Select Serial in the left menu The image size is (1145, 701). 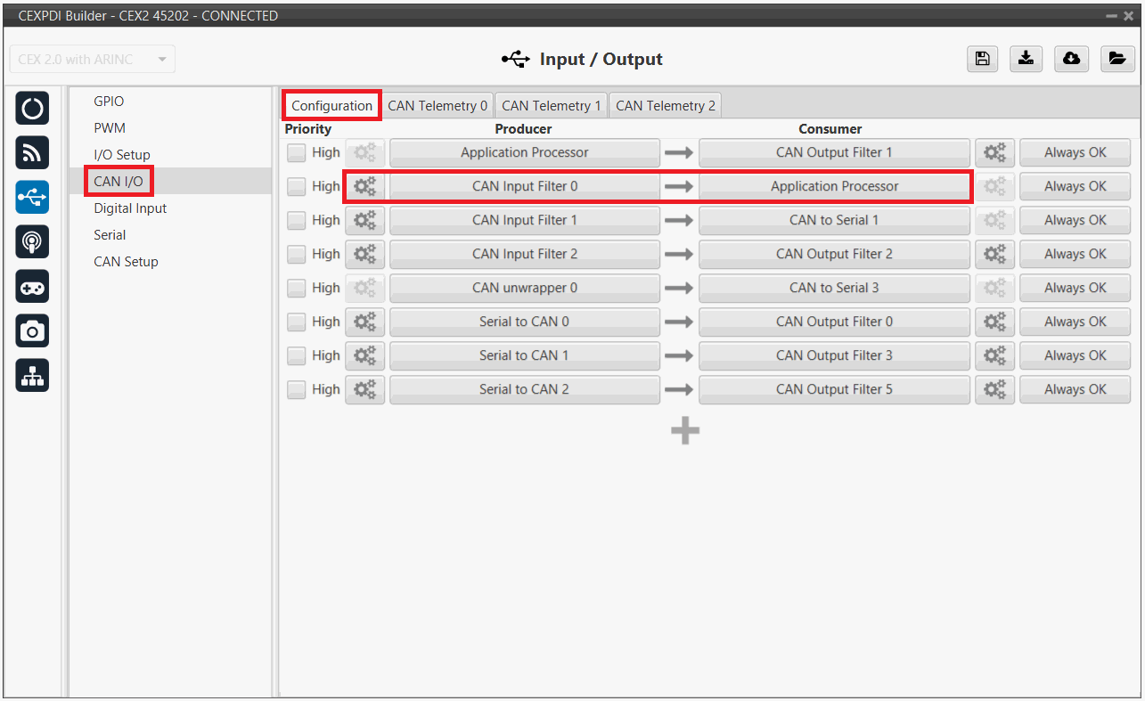pyautogui.click(x=110, y=235)
